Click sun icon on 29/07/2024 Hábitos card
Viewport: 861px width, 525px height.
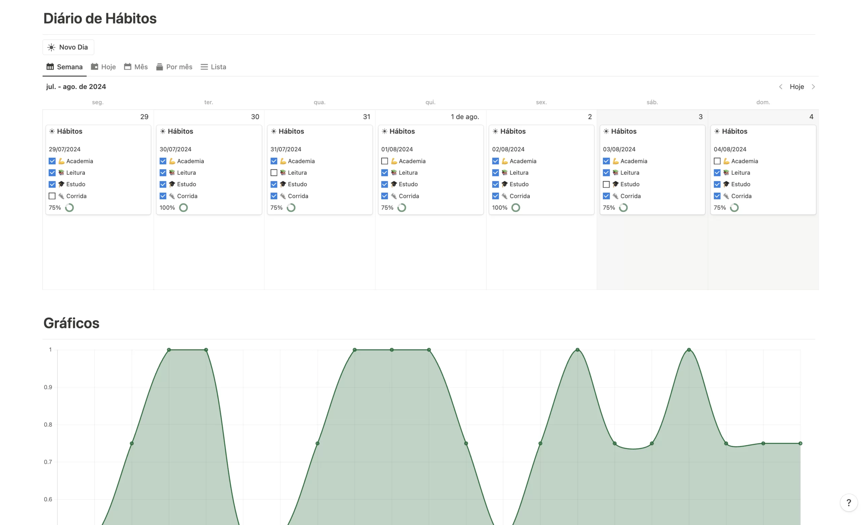pos(52,131)
